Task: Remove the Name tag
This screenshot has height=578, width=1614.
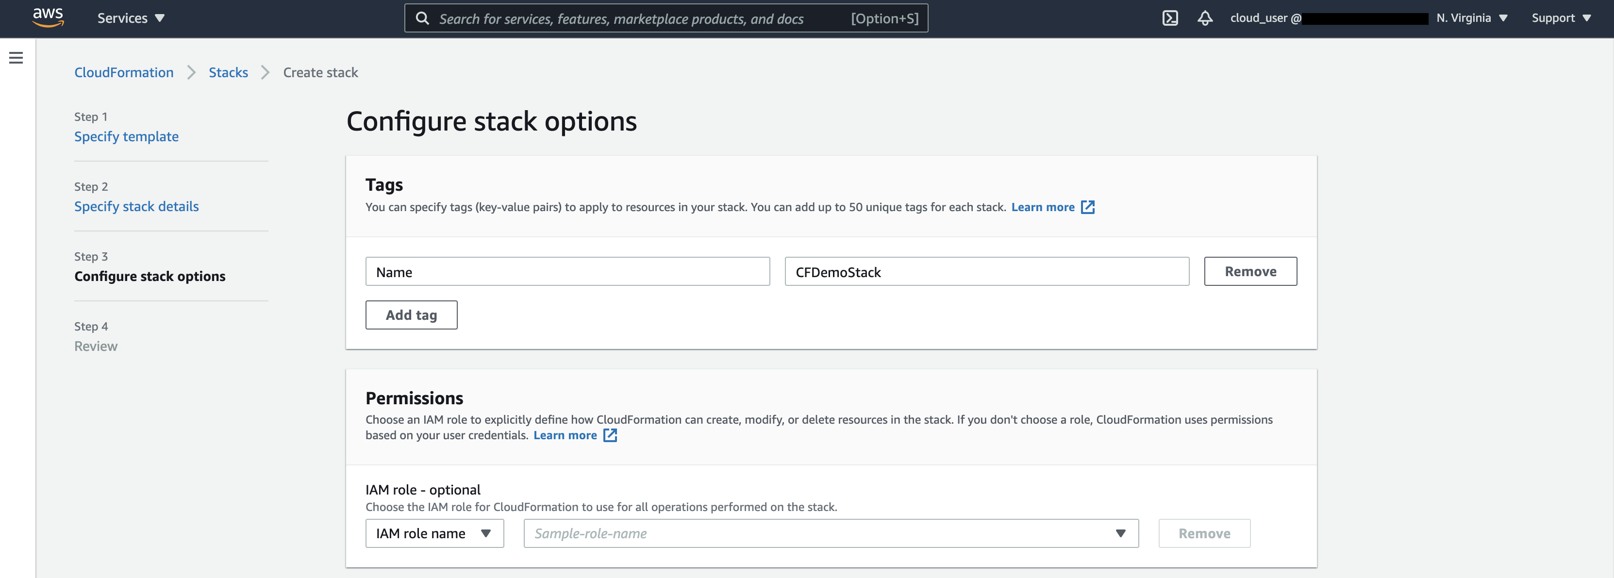Action: 1250,271
